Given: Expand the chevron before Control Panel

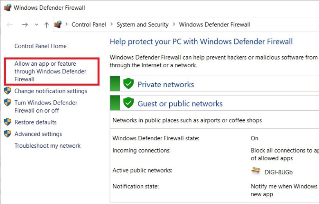Looking at the screenshot, I should 67,24.
